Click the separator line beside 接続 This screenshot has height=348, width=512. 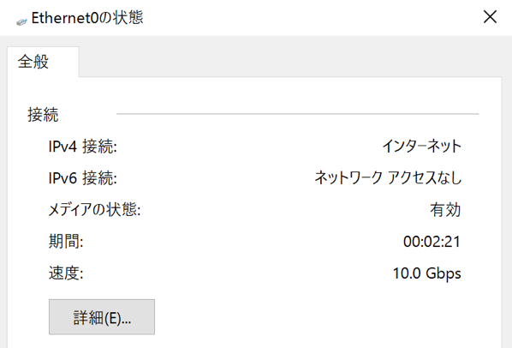[x=297, y=114]
